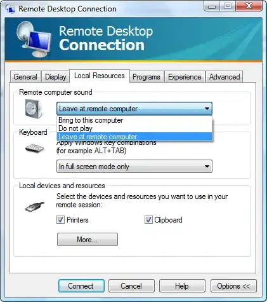Go to the Advanced tab
The width and height of the screenshot is (267, 302).
click(x=225, y=77)
